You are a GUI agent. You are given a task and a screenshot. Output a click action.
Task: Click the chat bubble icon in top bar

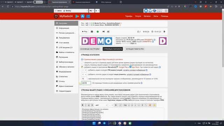tap(146, 11)
